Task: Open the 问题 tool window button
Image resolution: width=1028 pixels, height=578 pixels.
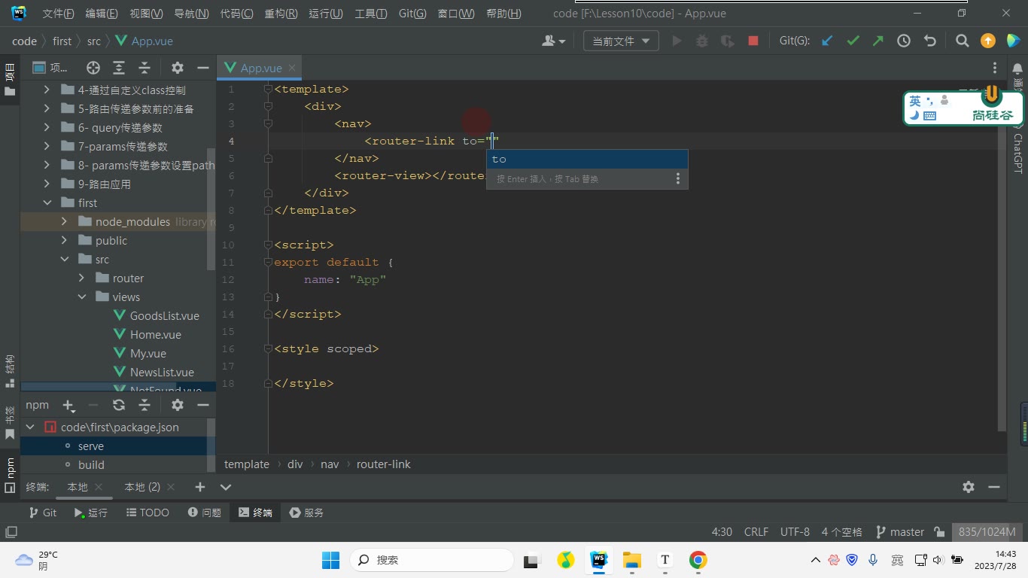Action: tap(205, 513)
